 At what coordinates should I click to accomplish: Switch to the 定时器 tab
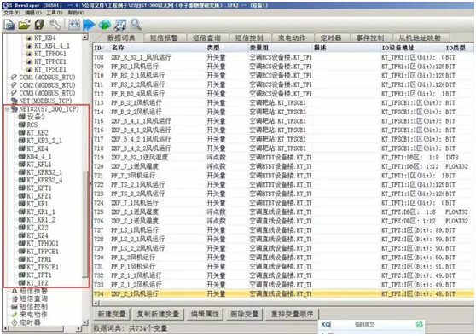tap(331, 38)
